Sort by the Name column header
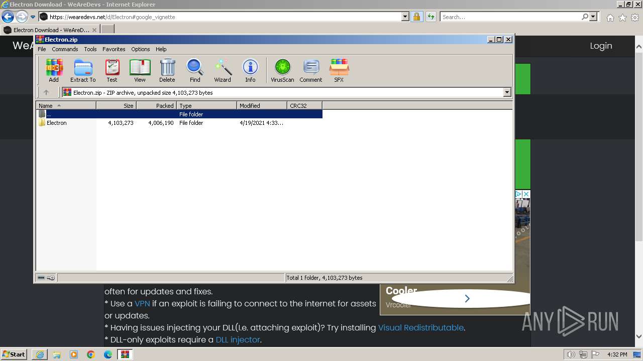Screen dimensions: 643x361 click(x=66, y=106)
